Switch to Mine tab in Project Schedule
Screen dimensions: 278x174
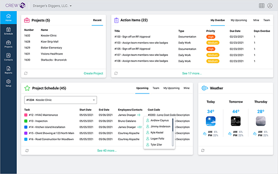[186, 88]
